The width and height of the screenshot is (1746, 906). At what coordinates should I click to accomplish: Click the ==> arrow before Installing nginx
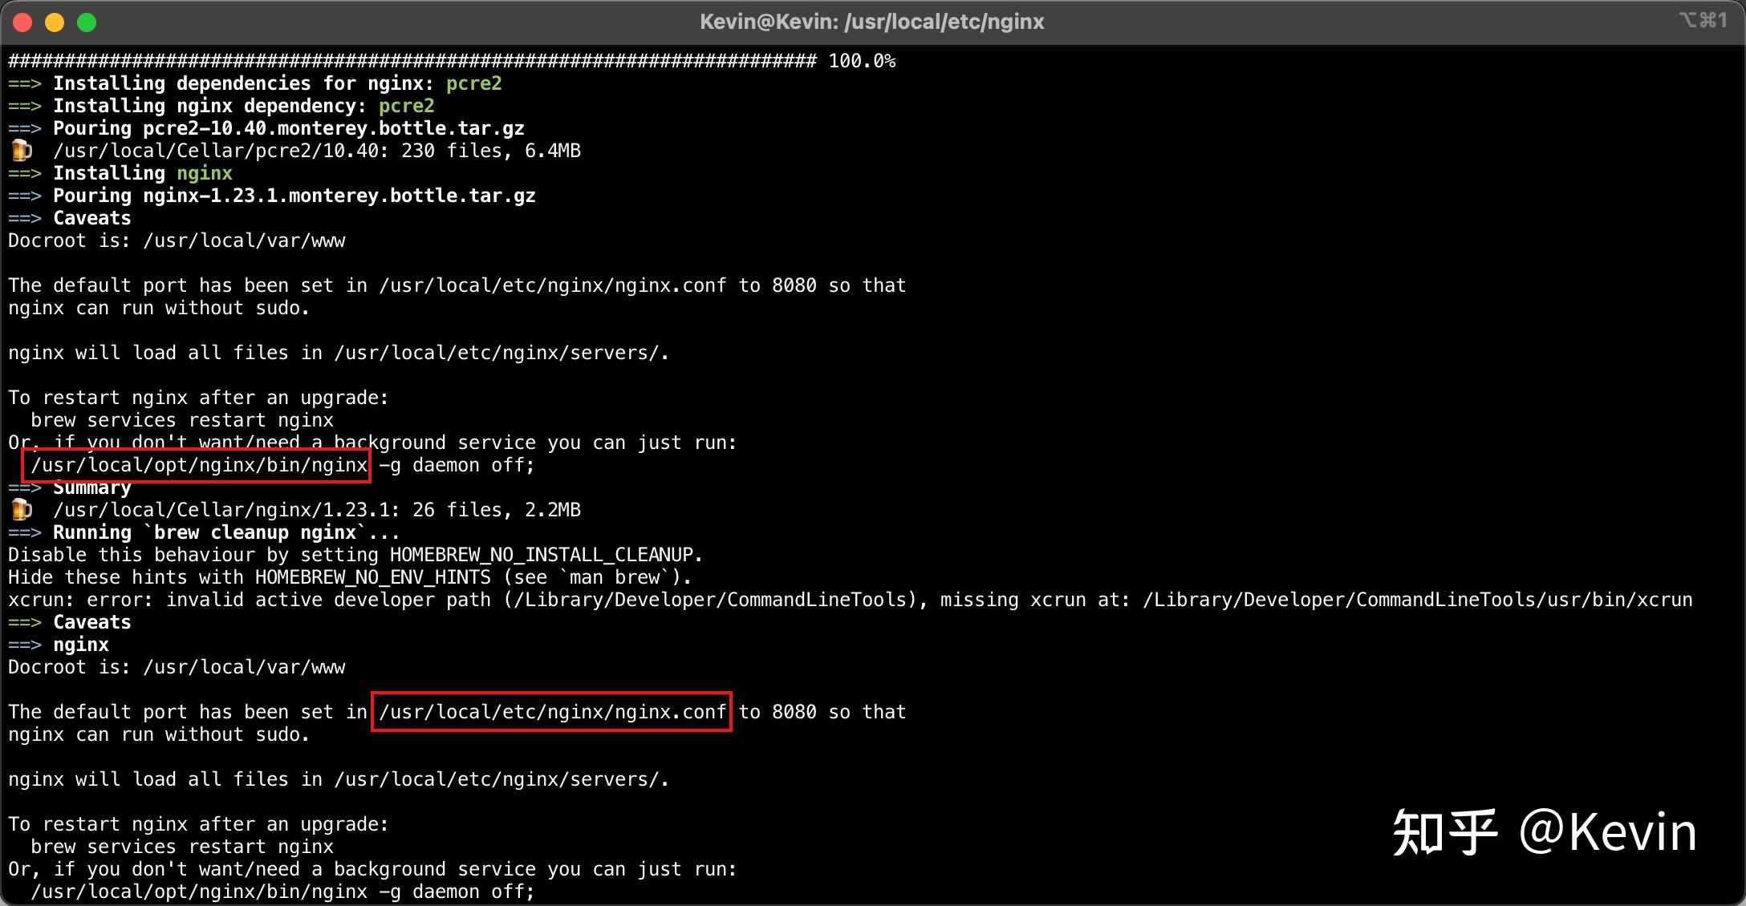(x=26, y=172)
